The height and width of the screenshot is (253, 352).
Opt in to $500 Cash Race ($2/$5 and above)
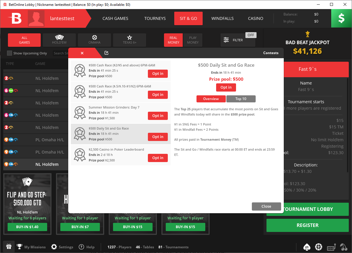[x=158, y=74]
